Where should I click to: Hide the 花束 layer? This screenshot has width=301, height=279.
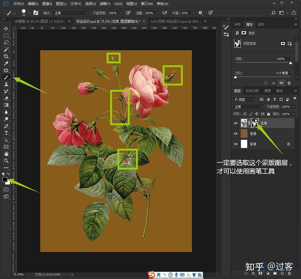point(236,123)
